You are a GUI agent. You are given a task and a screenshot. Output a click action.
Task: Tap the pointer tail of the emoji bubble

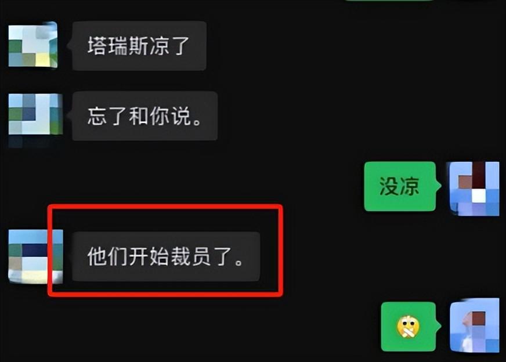[438, 326]
